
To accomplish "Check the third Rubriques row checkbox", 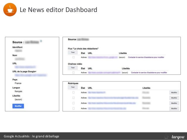I will 74,103.
